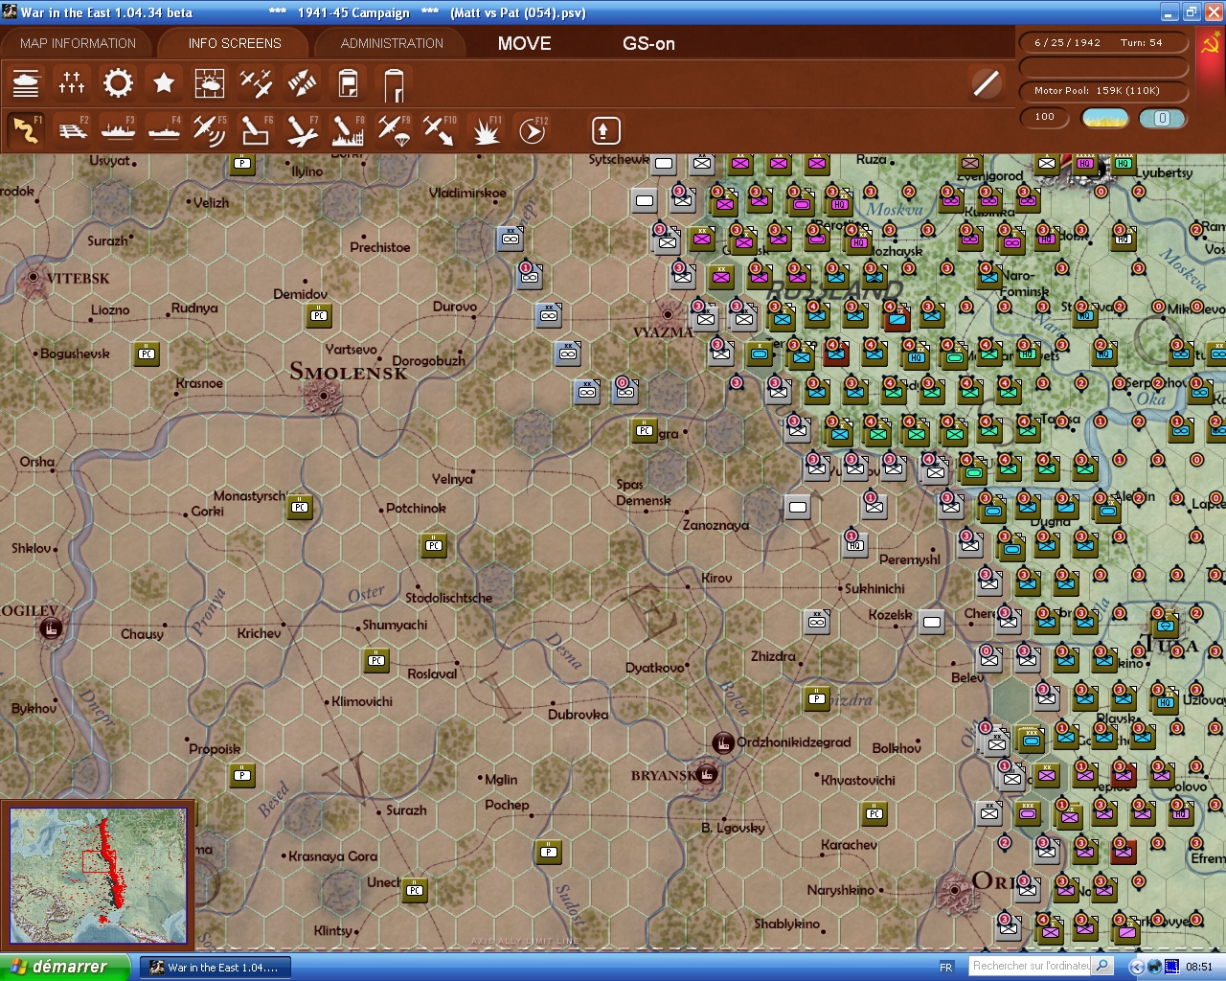Image resolution: width=1226 pixels, height=981 pixels.
Task: Click the VITEBSK city marker
Action: point(34,278)
